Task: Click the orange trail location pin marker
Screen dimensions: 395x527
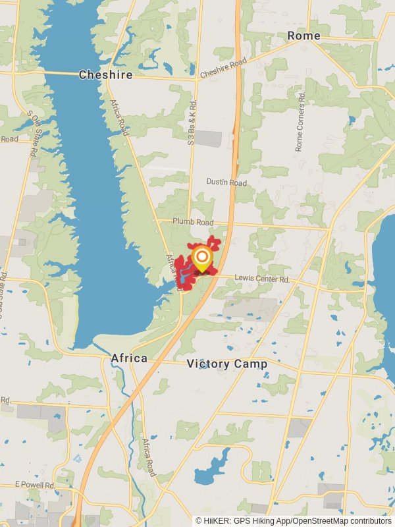Action: [202, 259]
